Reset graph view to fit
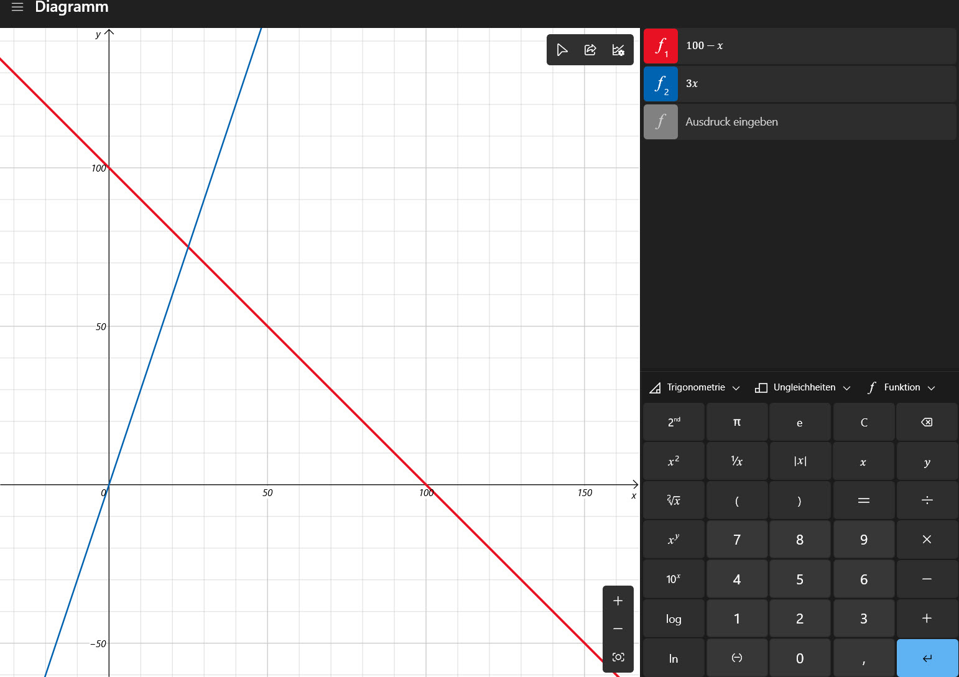This screenshot has width=959, height=677. (618, 657)
